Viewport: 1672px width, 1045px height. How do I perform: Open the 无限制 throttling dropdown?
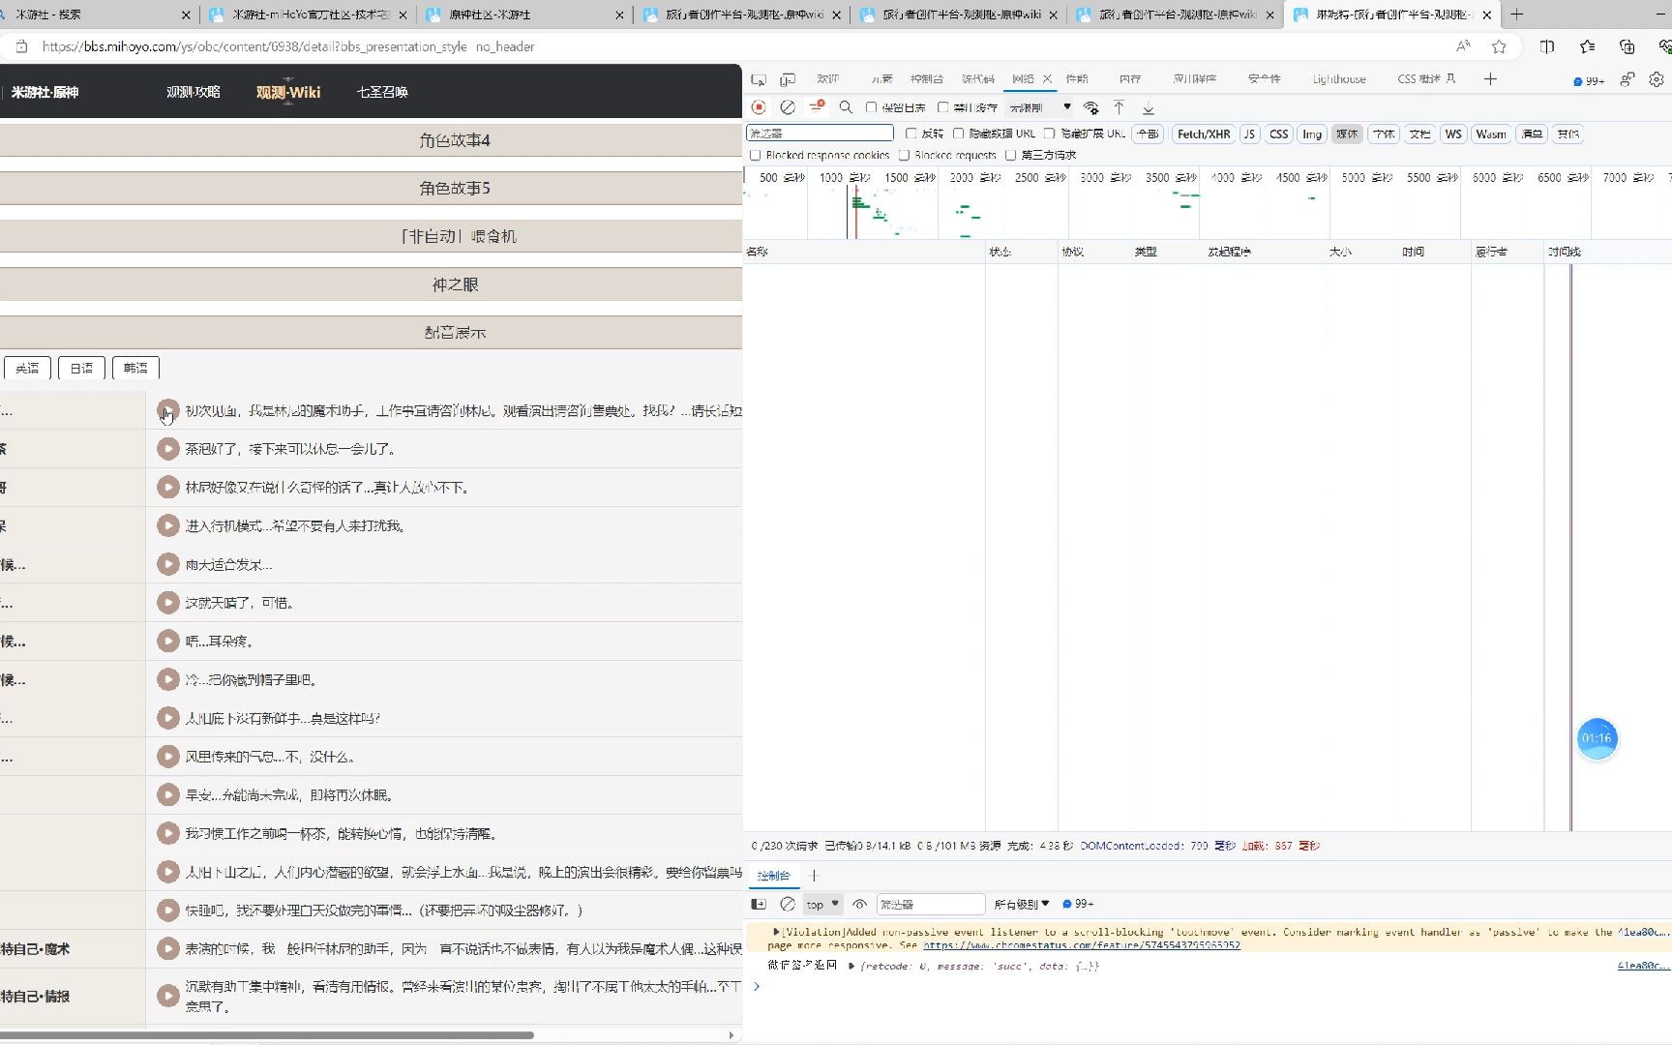1040,107
